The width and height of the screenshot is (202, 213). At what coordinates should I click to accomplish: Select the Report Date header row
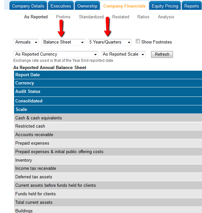108,75
